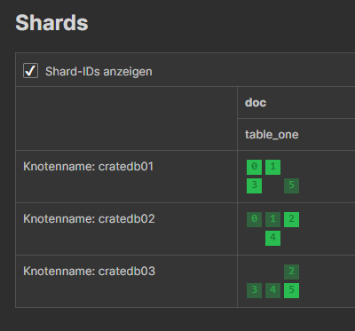Viewport: 355px width, 331px height.
Task: Select replica shard 5 on cratedb01
Action: pyautogui.click(x=291, y=185)
